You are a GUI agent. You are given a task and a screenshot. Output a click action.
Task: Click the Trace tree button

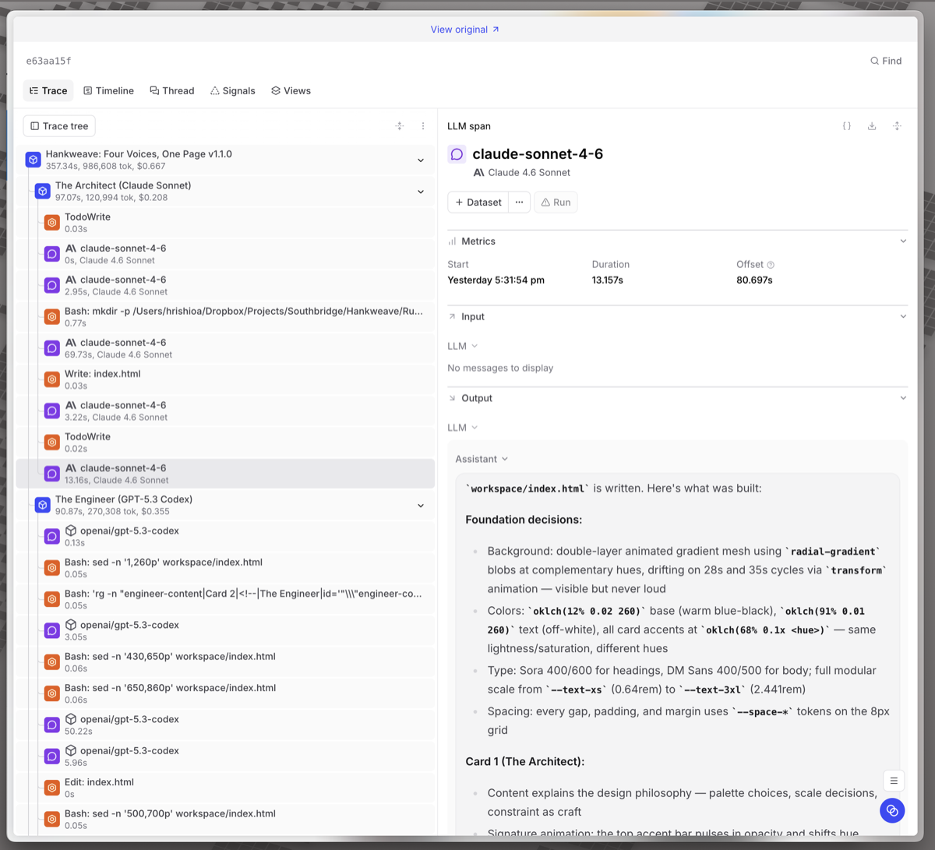coord(59,126)
